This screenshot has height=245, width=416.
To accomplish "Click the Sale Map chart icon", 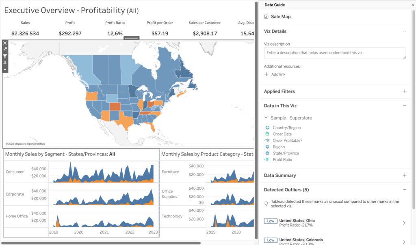I will (x=266, y=17).
